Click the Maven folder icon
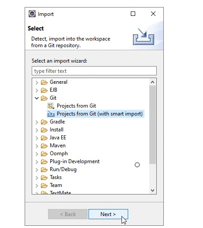 click(x=44, y=146)
